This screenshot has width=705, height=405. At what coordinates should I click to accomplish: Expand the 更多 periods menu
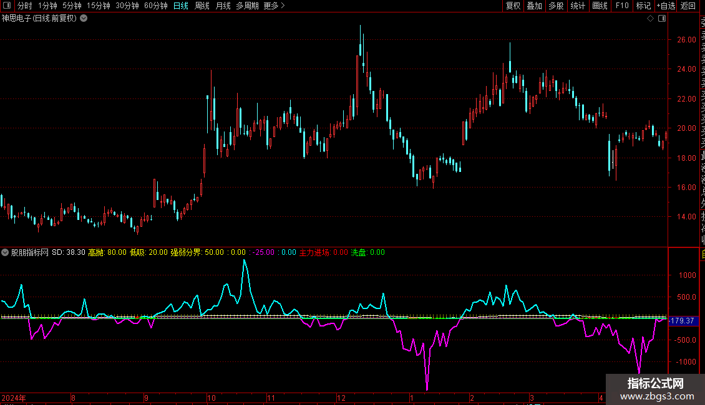274,6
